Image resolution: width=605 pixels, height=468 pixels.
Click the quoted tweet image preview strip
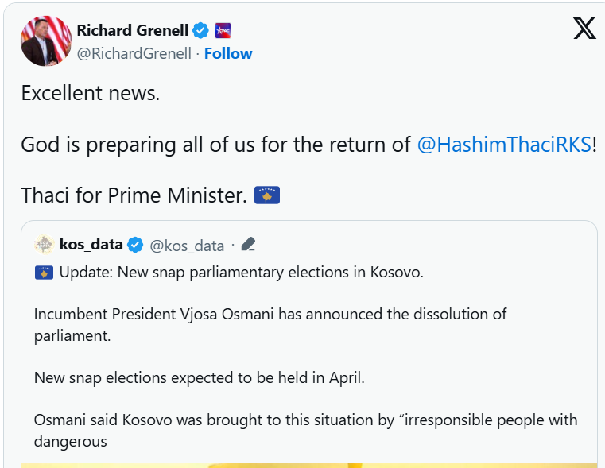click(x=308, y=465)
